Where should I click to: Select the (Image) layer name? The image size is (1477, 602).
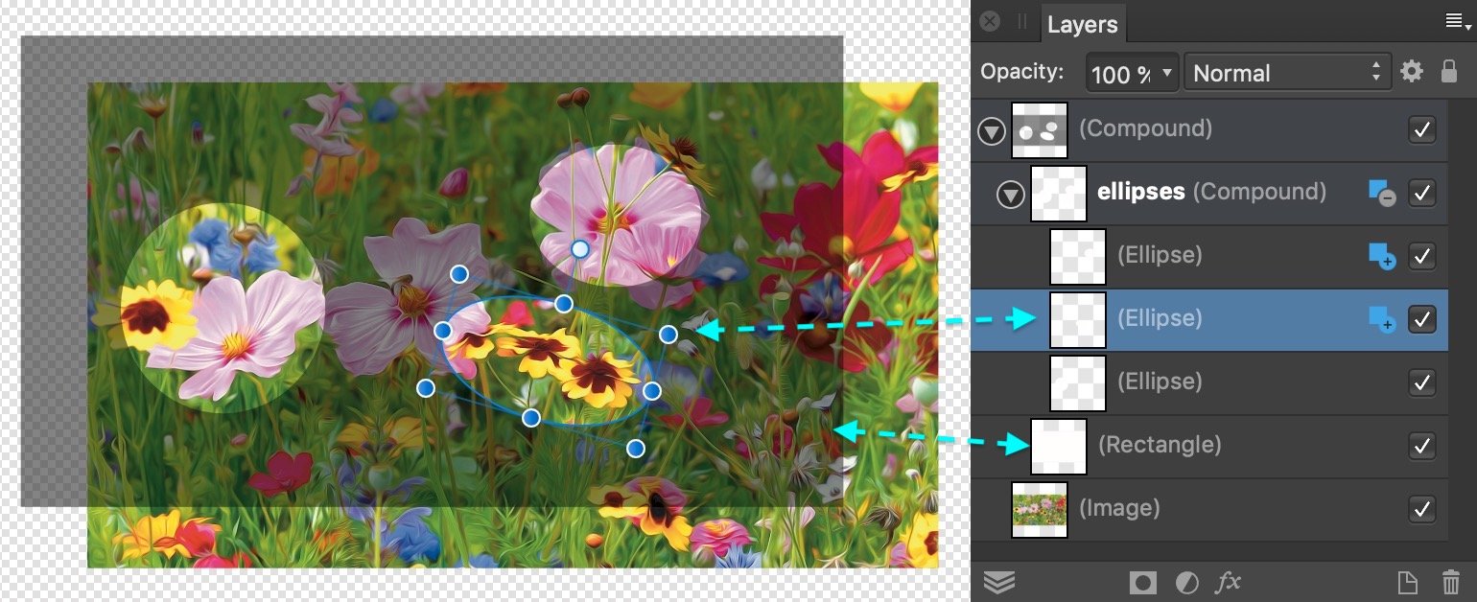[x=1119, y=508]
